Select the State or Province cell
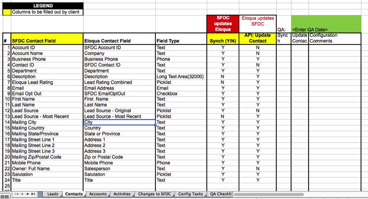 (x=119, y=134)
